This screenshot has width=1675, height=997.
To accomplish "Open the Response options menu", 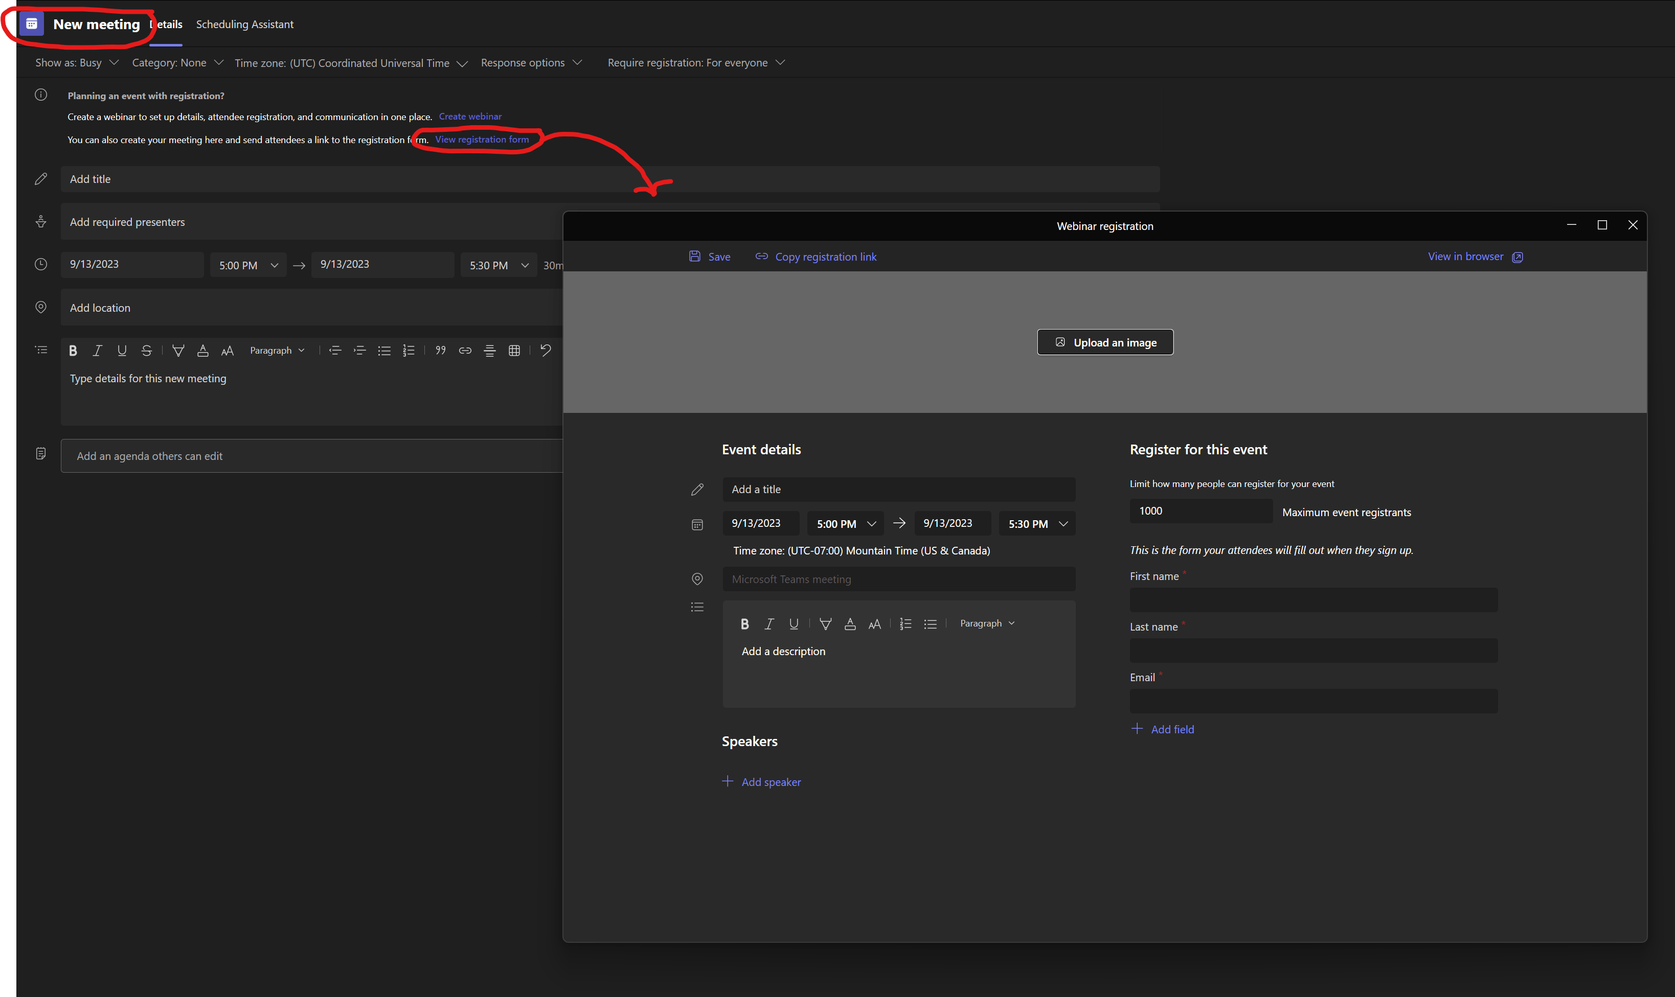I will click(531, 62).
